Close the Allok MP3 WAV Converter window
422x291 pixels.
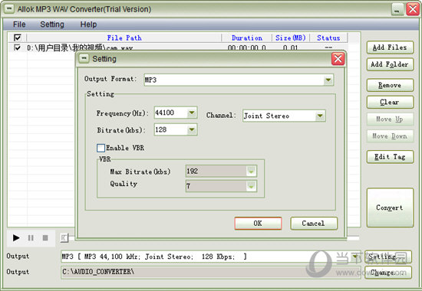(x=413, y=9)
